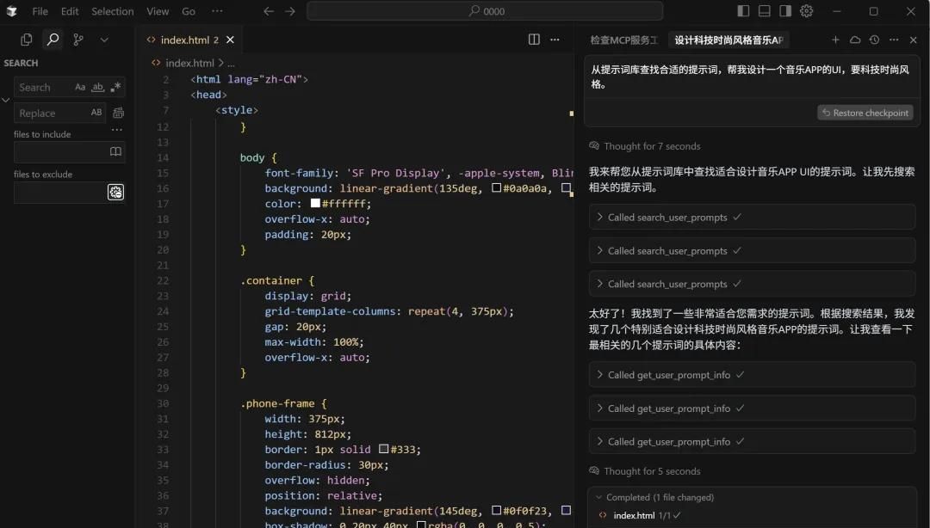Viewport: 930px width, 528px height.
Task: Open chat history with the clock icon
Action: (x=874, y=40)
